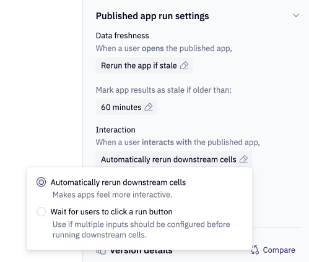
Task: Select the 'Automatically rerun downstream cells' radio option
Action: [41, 182]
